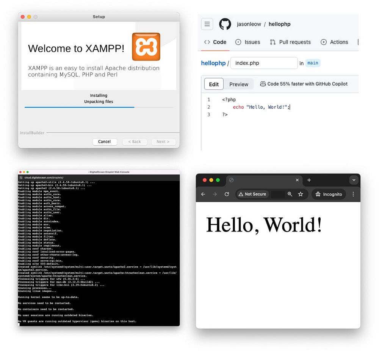Viewport: 379px width, 353px height.
Task: Click line number 1 in editor gutter
Action: (x=208, y=100)
